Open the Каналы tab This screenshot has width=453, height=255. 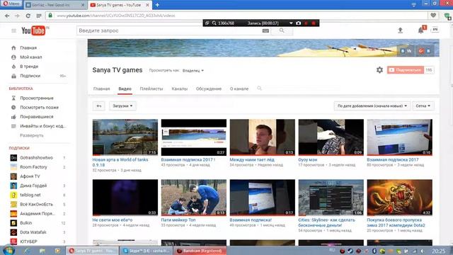179,89
